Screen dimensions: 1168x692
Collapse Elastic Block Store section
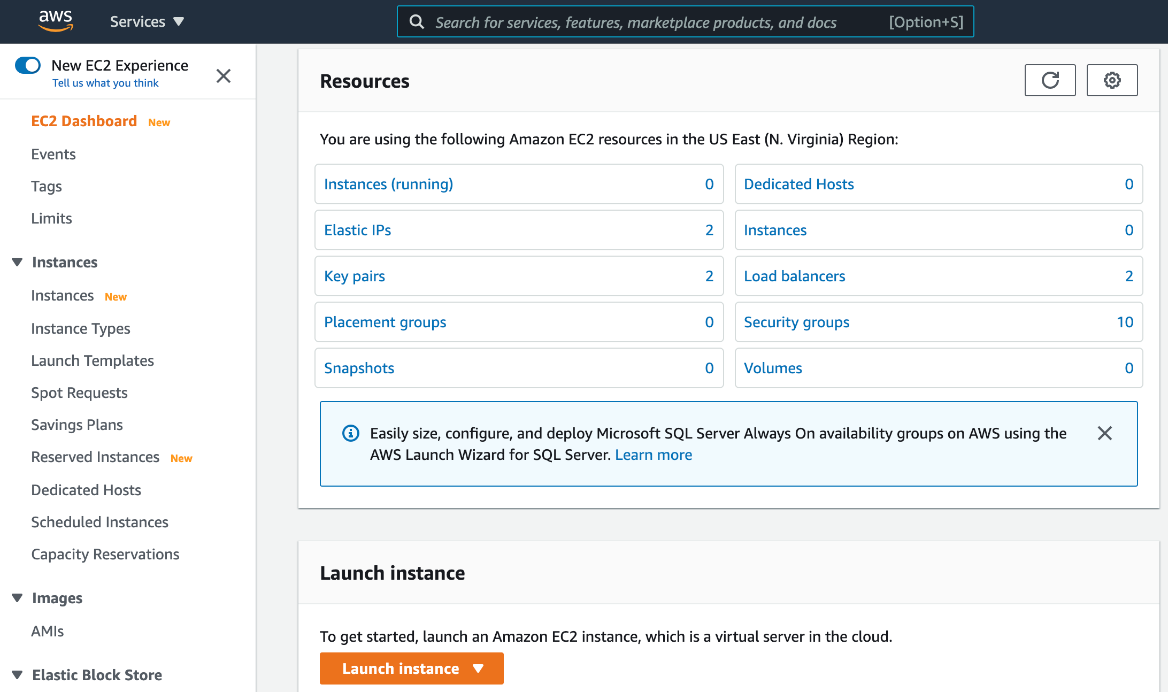[17, 675]
